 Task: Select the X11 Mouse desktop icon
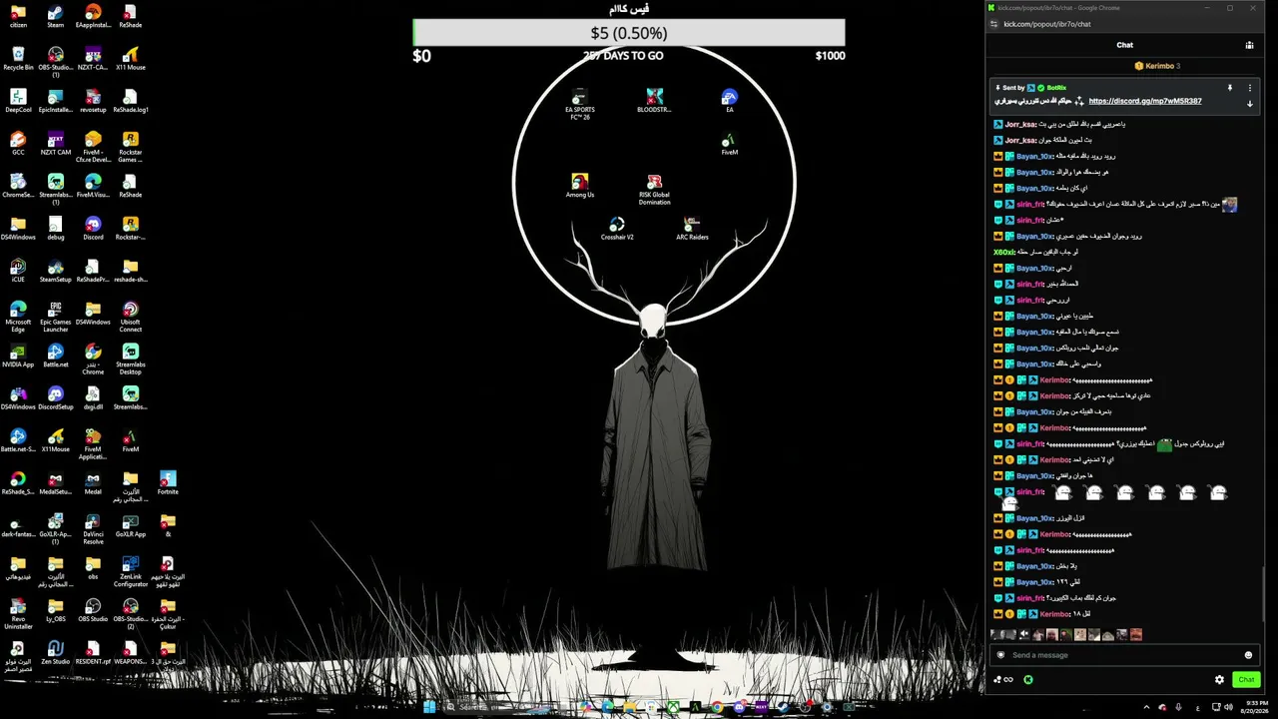tap(130, 59)
